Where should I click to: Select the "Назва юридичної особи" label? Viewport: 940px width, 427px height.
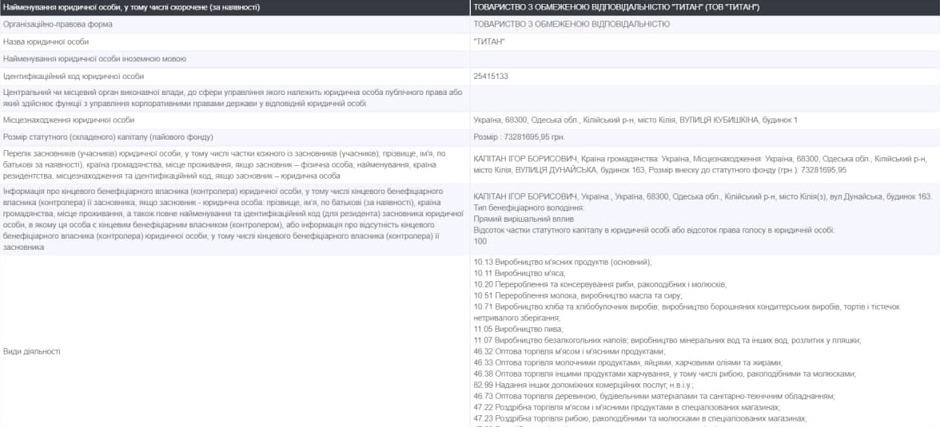[x=46, y=42]
